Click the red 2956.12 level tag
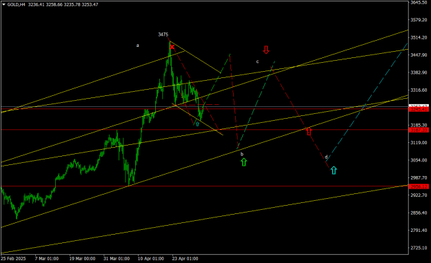This screenshot has width=431, height=263. 419,187
